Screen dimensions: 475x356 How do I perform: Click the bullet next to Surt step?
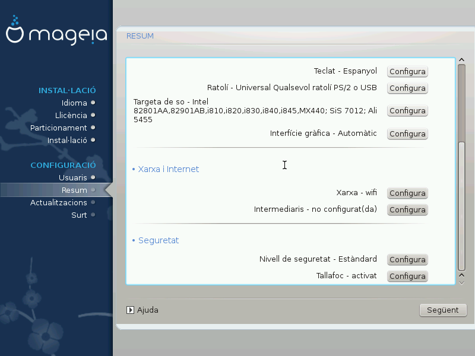click(93, 215)
